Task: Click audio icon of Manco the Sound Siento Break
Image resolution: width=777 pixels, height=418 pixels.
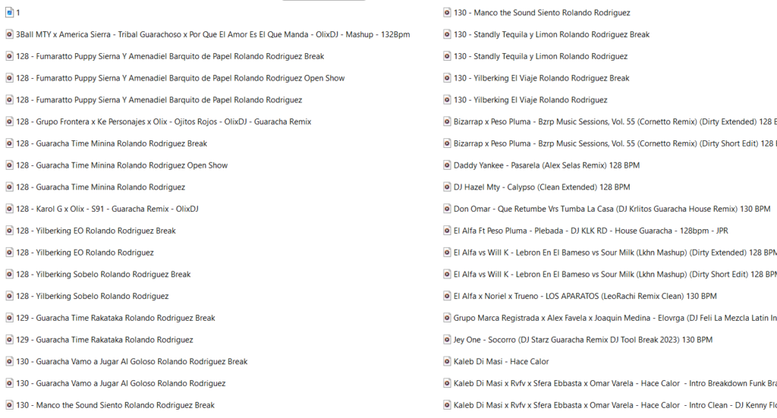Action: coord(9,404)
